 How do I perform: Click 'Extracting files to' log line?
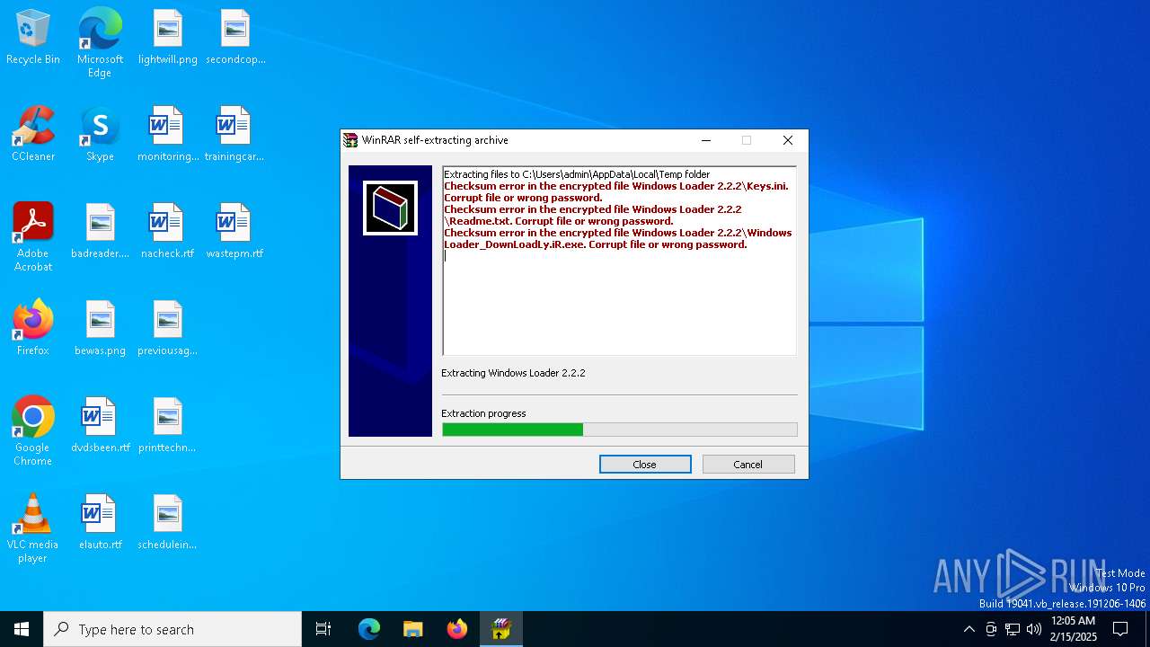point(577,174)
